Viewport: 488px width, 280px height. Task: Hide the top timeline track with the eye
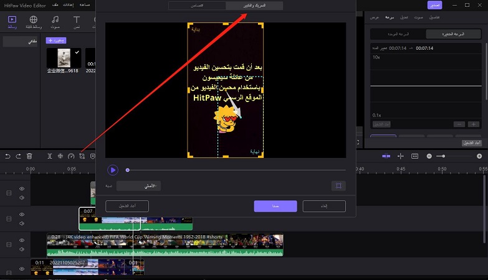tap(22, 189)
